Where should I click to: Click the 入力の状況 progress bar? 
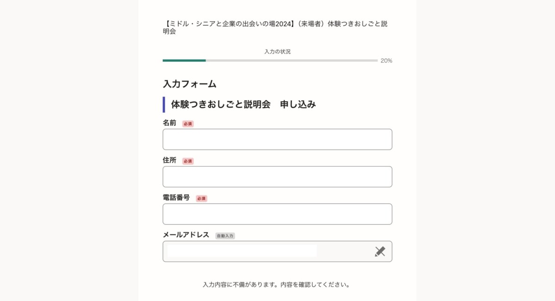270,61
